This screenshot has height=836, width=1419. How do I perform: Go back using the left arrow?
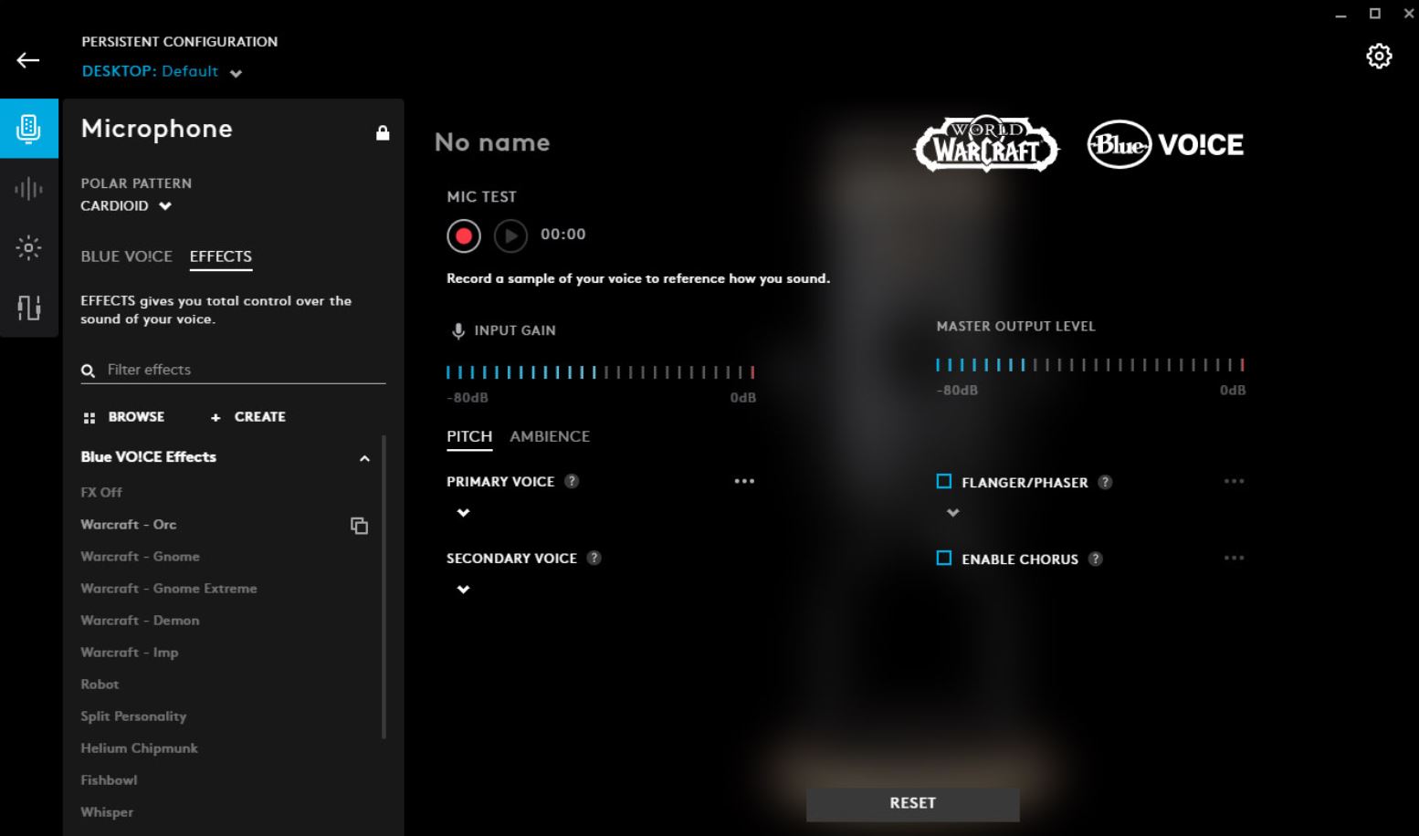pos(28,61)
